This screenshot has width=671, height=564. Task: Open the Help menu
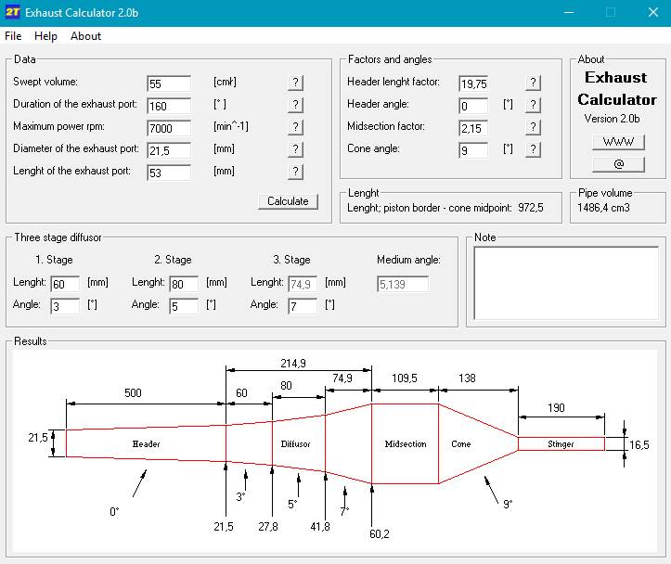[45, 36]
